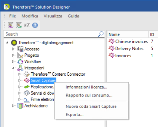Open the File menu
Viewport: 158px width, 127px height.
12,16
